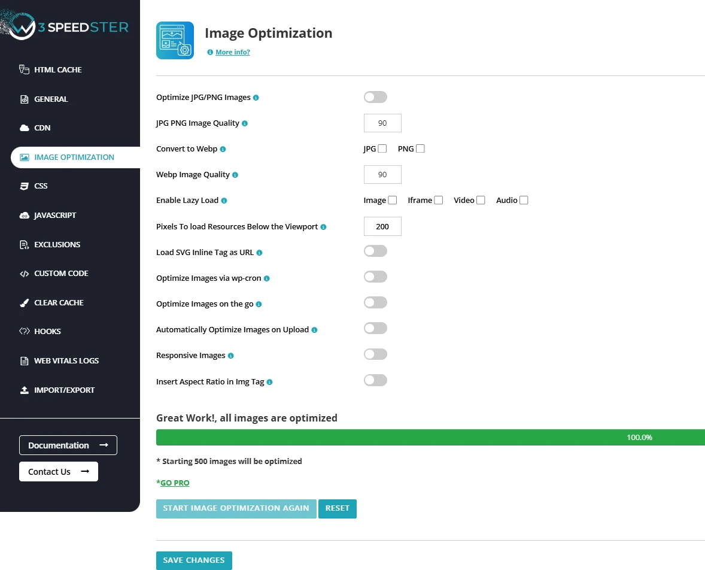Screen dimensions: 705x570
Task: Click the Custom Code brackets icon
Action: 24,274
